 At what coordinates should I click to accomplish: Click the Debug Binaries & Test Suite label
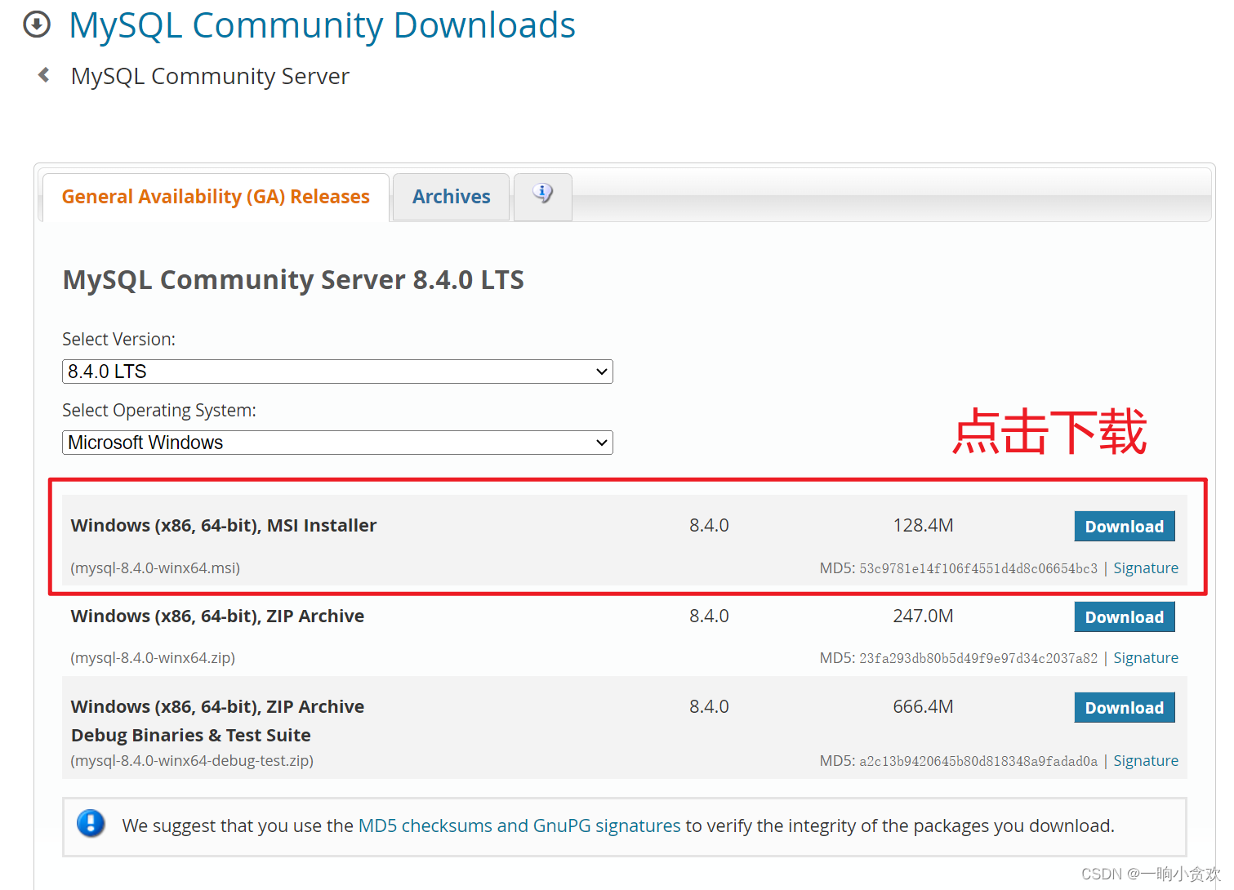tap(191, 735)
